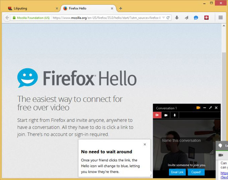Viewport: 228px width, 180px height.
Task: Click the red asterisk LastPass icon
Action: (x=206, y=18)
